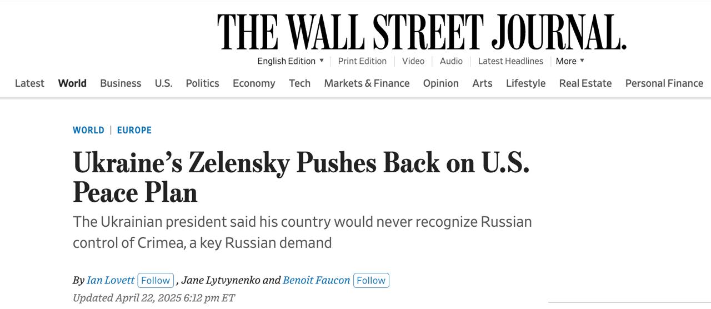The height and width of the screenshot is (309, 711).
Task: Open the Print Edition link
Action: (x=362, y=61)
